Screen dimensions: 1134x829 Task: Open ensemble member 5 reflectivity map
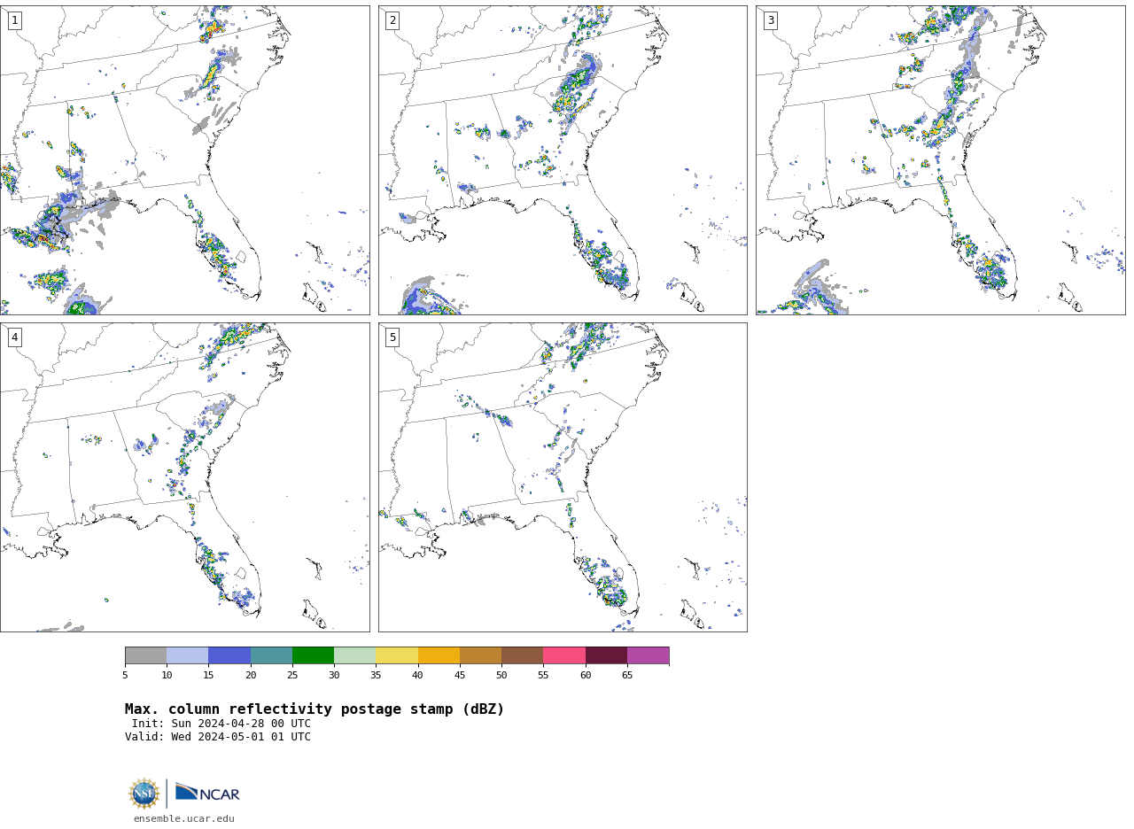tap(563, 477)
